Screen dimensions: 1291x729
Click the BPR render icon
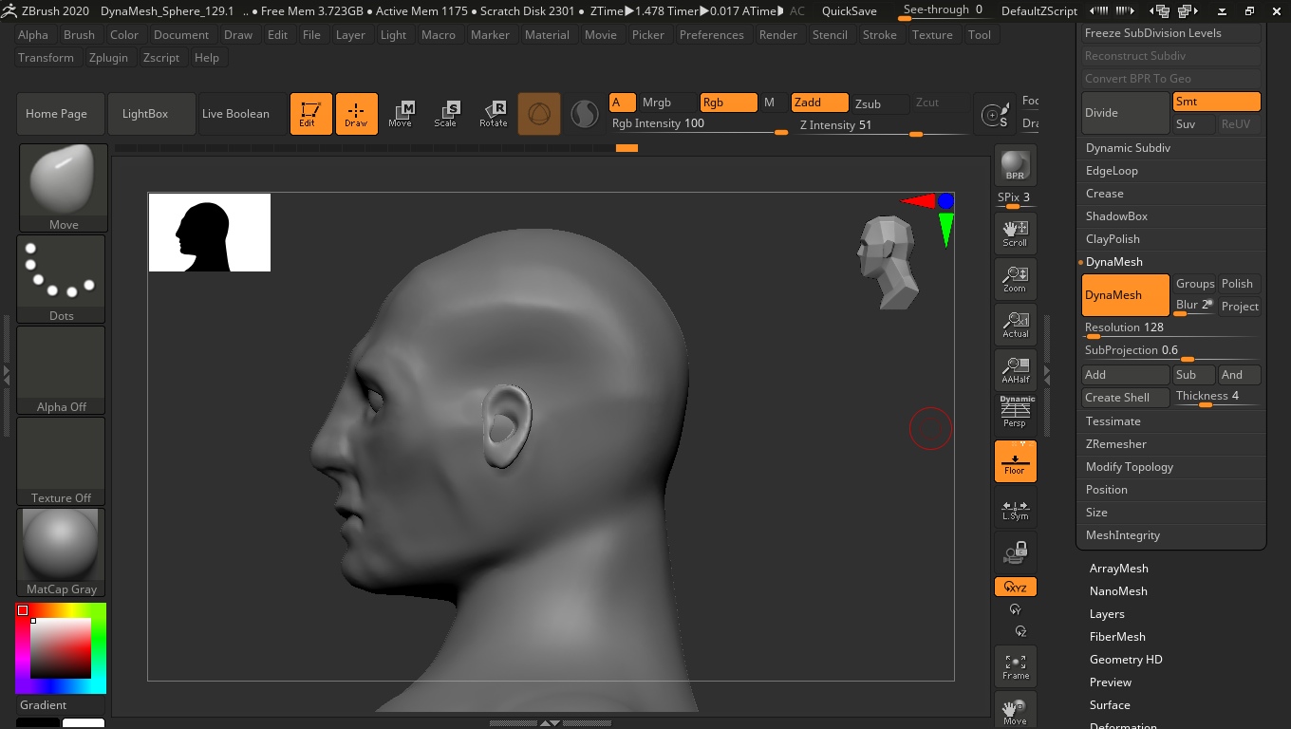[x=1015, y=165]
